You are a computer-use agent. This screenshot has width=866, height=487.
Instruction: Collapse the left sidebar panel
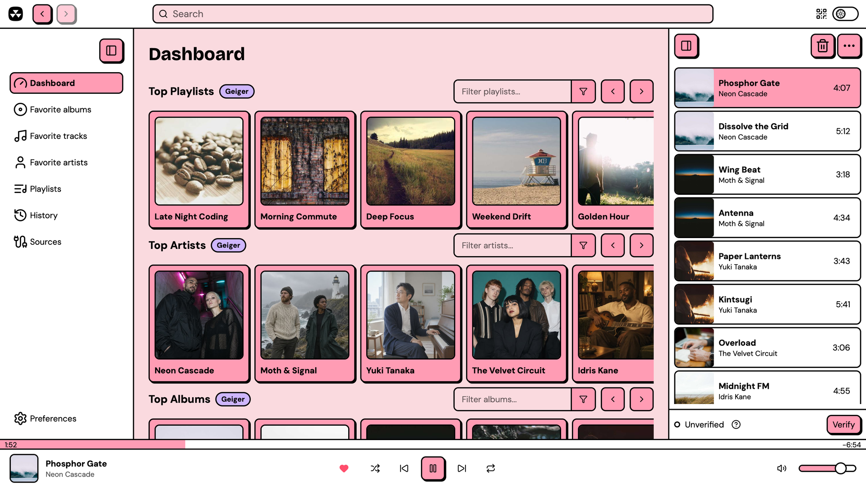(111, 51)
